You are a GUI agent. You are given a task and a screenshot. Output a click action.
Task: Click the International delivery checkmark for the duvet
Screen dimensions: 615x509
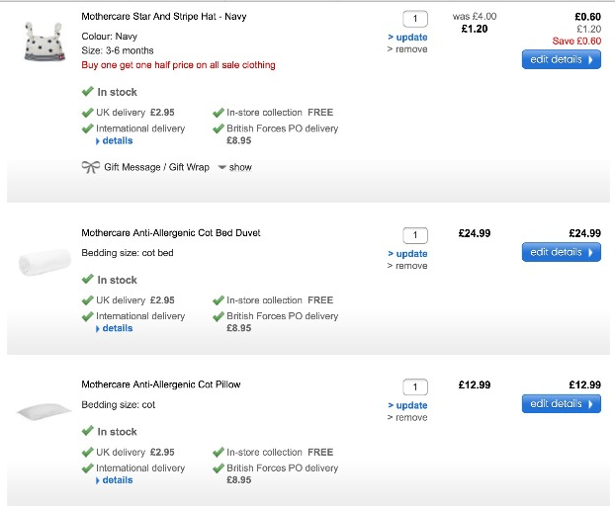88,316
